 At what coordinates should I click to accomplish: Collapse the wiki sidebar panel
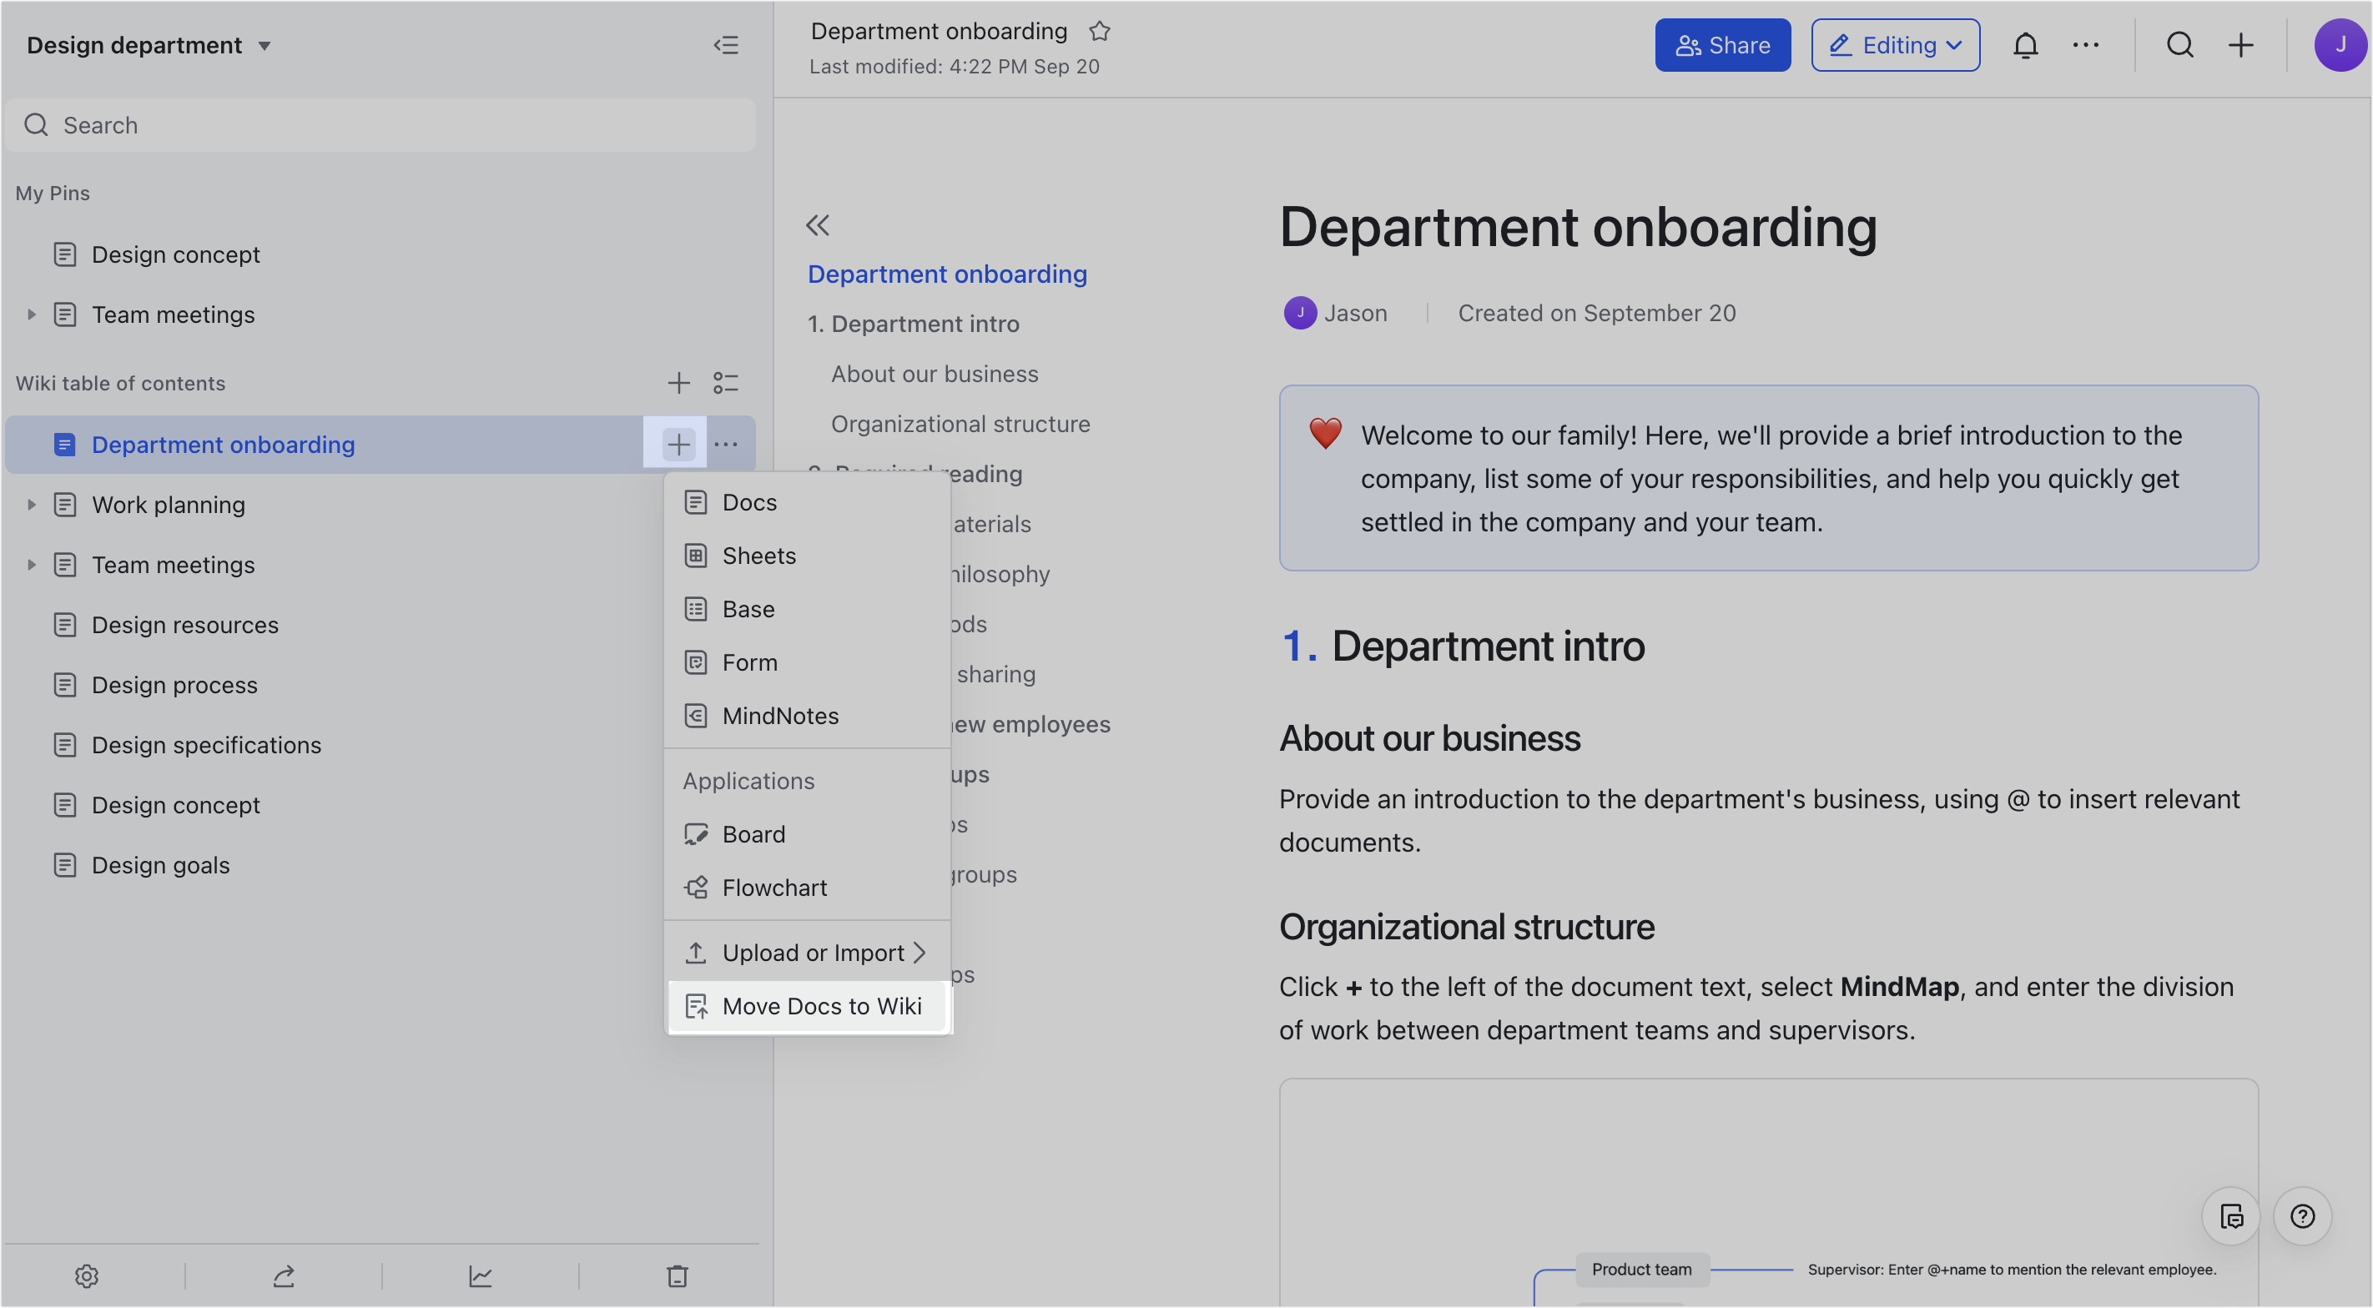[726, 45]
